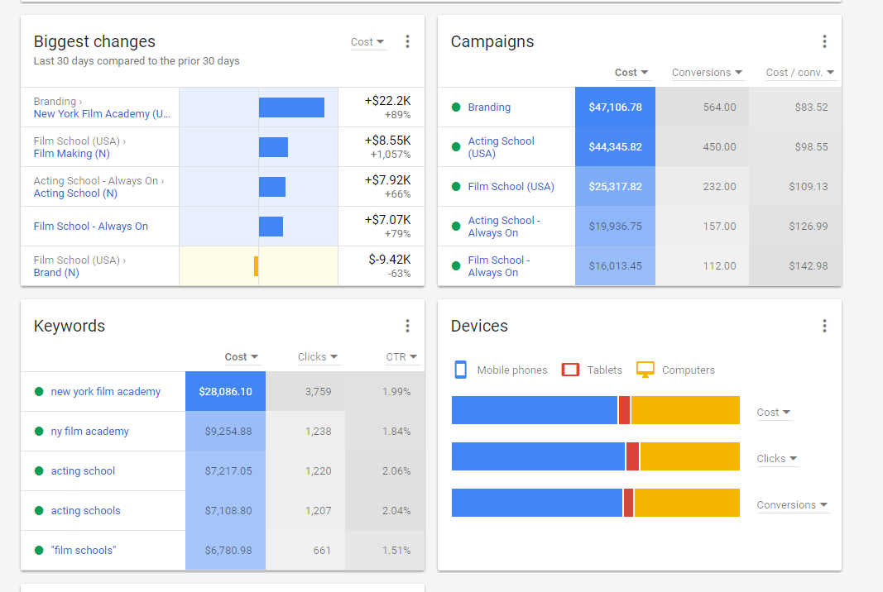The height and width of the screenshot is (592, 883).
Task: Open Cost column dropdown in Keywords card
Action: coord(242,357)
